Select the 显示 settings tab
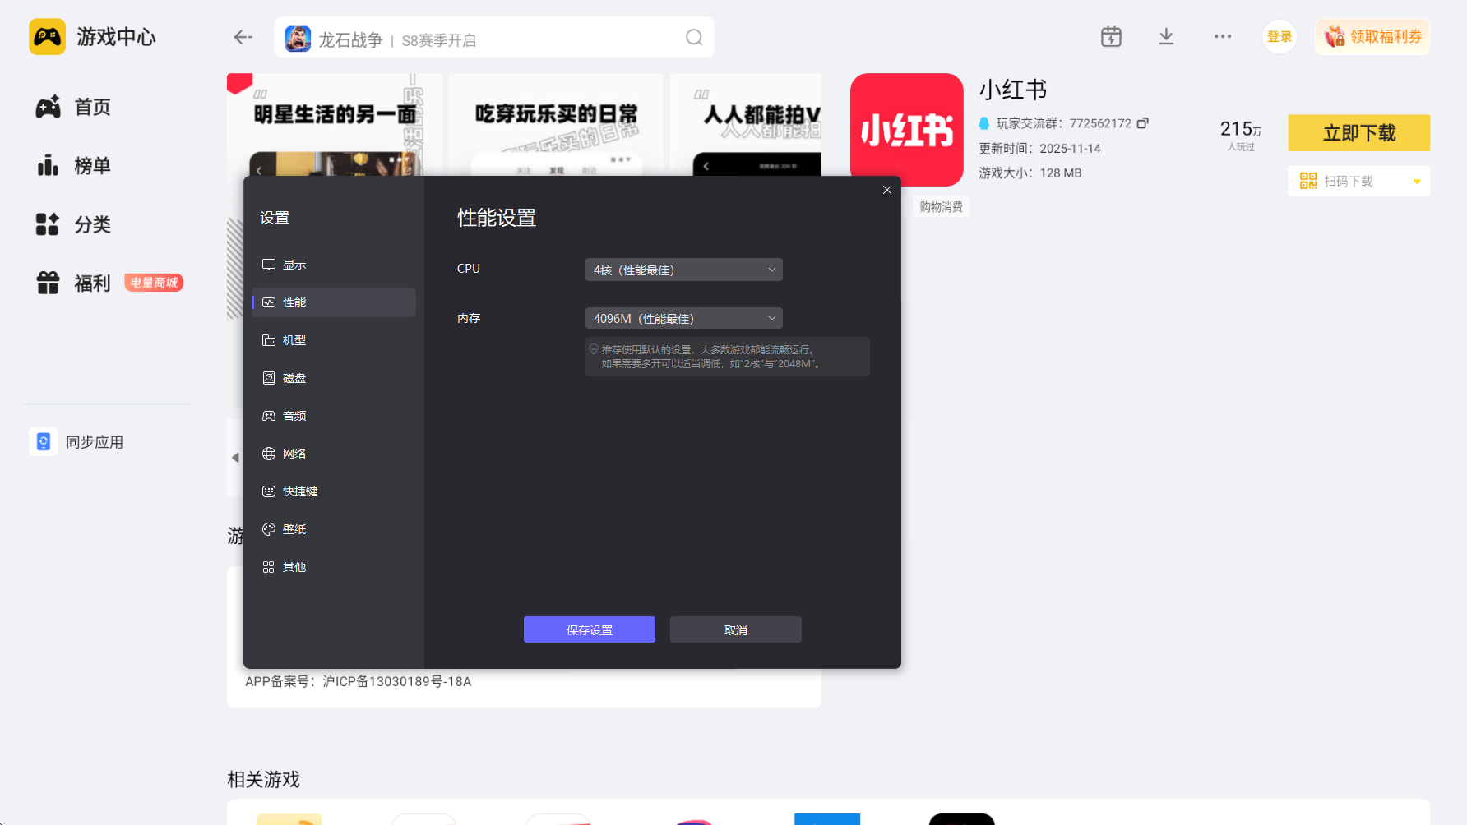 [334, 265]
